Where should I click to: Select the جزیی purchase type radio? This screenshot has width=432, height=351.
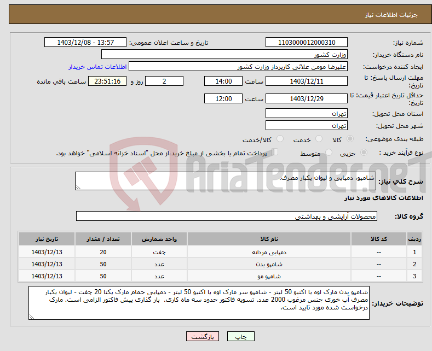(364, 152)
